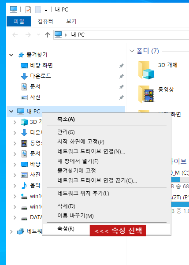Click the pin icon next to 사진
This screenshot has width=189, height=265.
[121, 97]
